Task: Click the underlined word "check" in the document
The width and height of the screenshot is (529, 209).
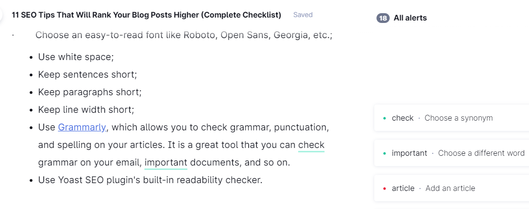Action: [311, 145]
